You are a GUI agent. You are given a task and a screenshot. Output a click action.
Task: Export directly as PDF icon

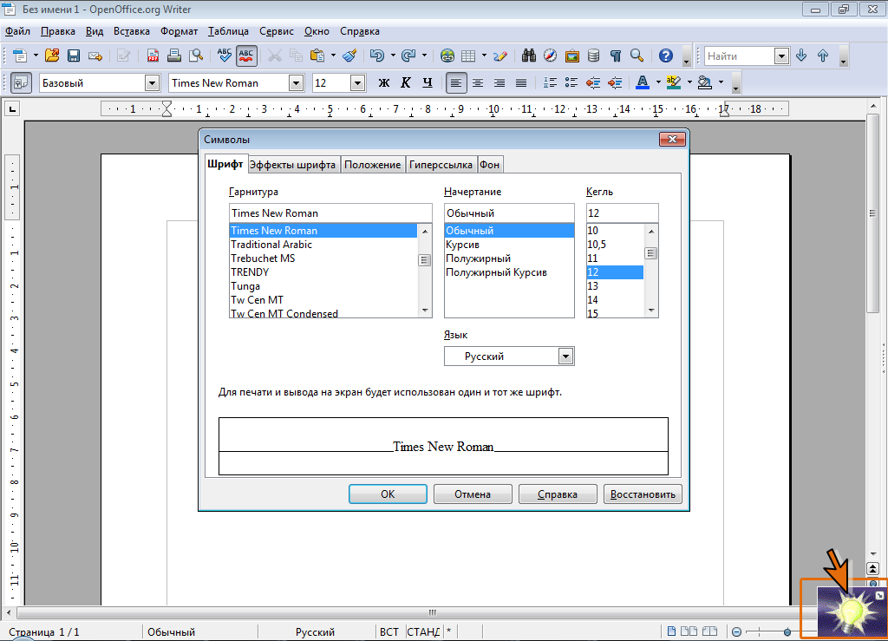[153, 56]
